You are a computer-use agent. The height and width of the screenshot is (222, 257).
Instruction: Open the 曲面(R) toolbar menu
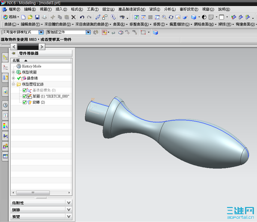tap(120, 24)
